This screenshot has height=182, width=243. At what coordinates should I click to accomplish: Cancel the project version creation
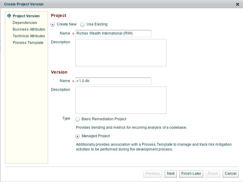point(231,174)
